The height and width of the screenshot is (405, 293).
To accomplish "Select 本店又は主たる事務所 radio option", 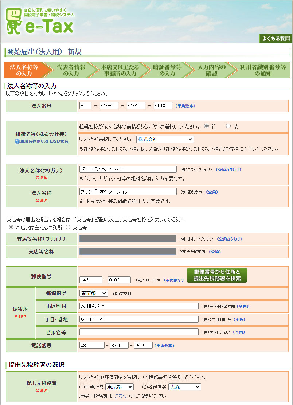I will pos(11,227).
